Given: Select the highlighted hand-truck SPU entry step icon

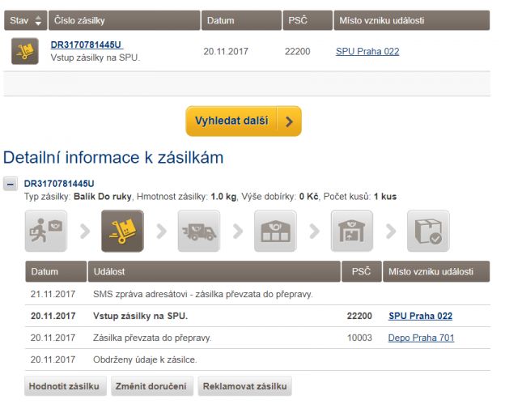Looking at the screenshot, I should tap(122, 231).
